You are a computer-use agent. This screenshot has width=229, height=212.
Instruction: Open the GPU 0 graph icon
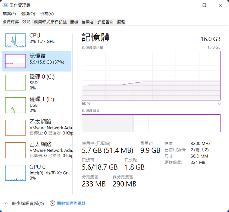[x=15, y=172]
